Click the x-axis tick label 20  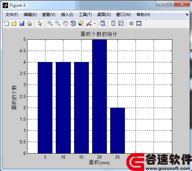coord(100,157)
